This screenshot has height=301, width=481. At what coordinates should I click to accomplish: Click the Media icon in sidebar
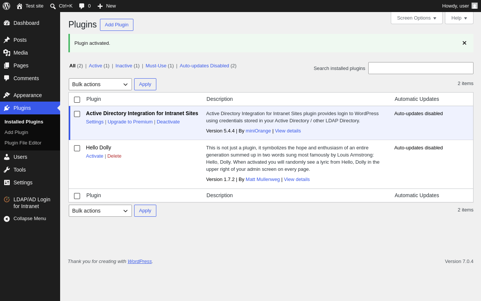click(x=7, y=53)
